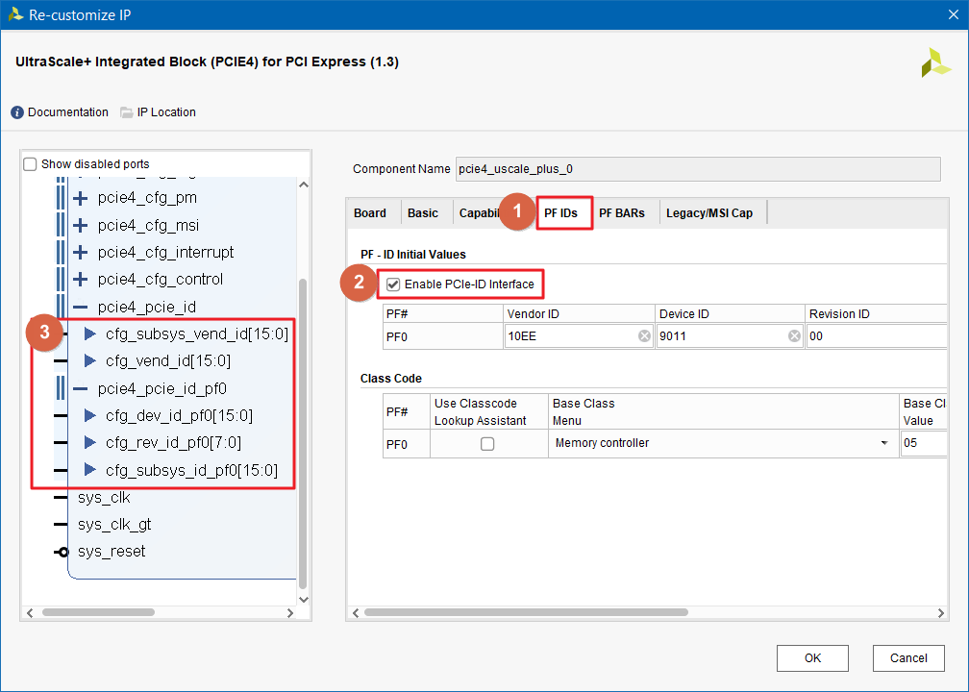Screen dimensions: 969x692
Task: Click the port list scroll down arrow
Action: pos(304,600)
